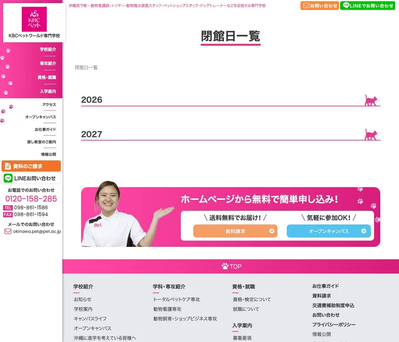Click the KBC pet school logo
Viewport: 399px width, 342px height.
(34, 22)
